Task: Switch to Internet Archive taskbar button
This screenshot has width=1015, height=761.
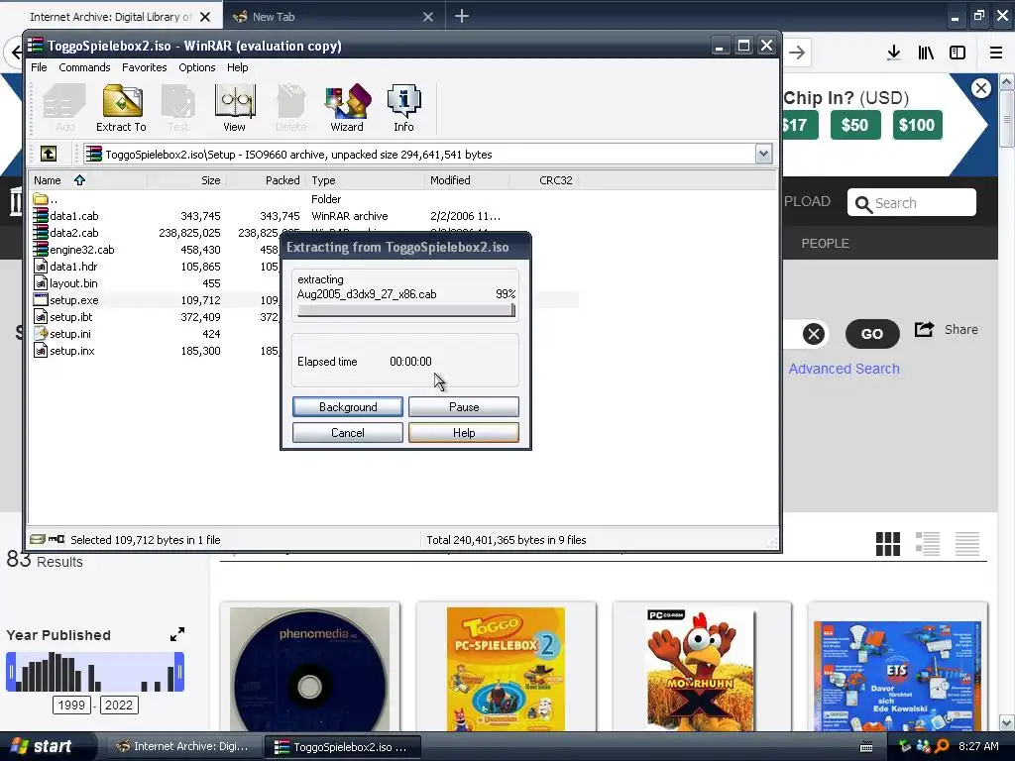Action: pyautogui.click(x=182, y=747)
